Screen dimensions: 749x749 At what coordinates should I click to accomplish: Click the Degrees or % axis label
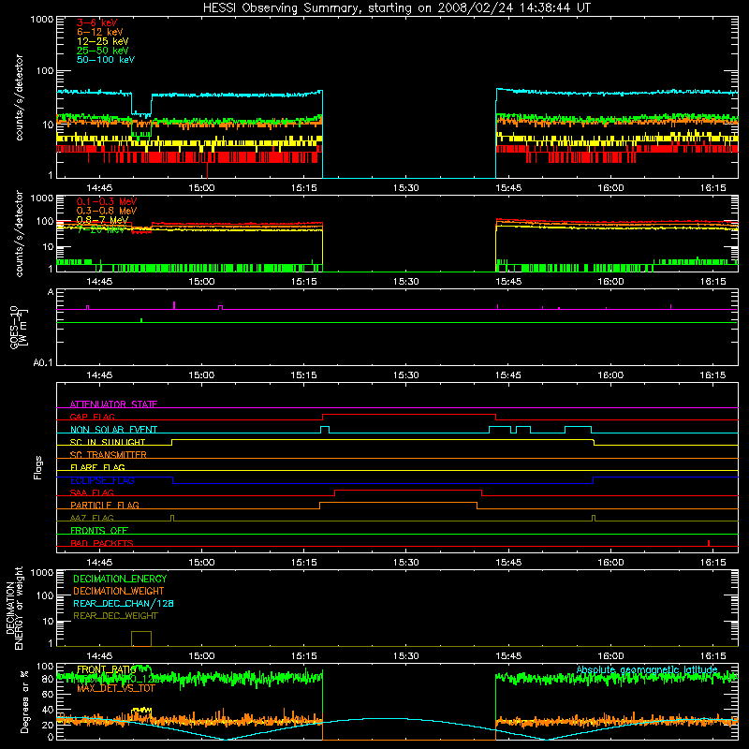coord(24,701)
